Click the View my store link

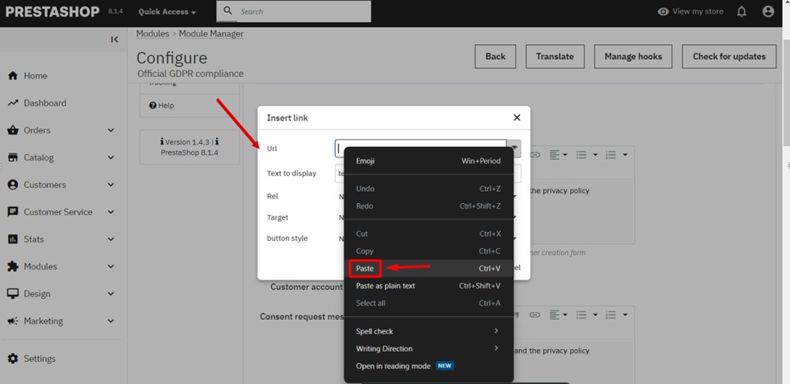coord(690,11)
